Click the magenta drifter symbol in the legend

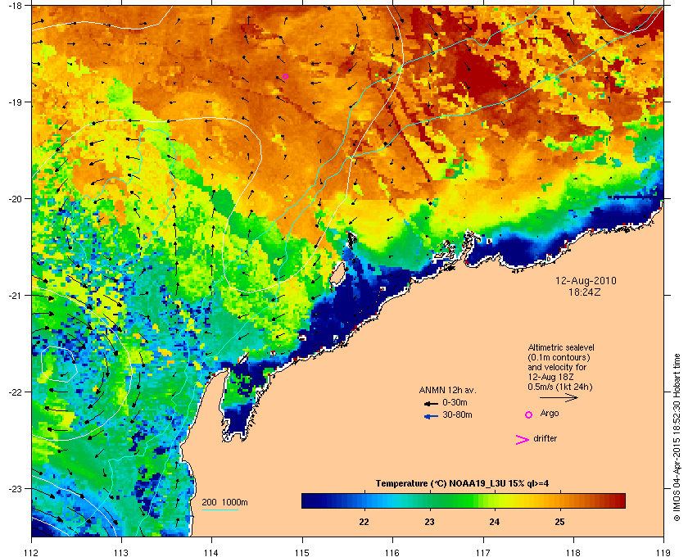523,440
